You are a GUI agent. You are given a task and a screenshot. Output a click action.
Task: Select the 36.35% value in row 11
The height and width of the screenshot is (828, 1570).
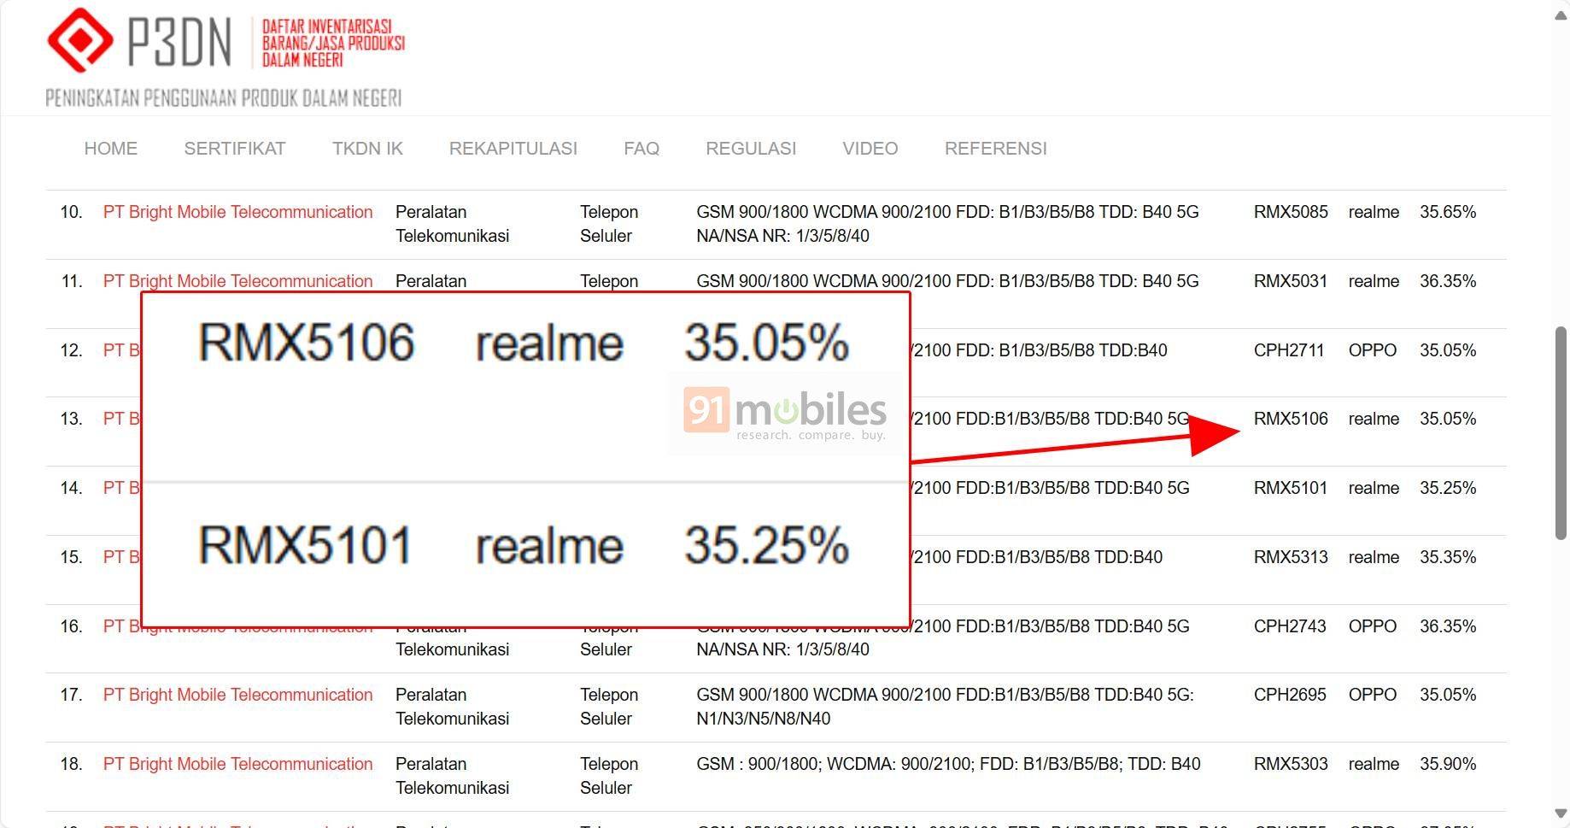click(x=1448, y=281)
